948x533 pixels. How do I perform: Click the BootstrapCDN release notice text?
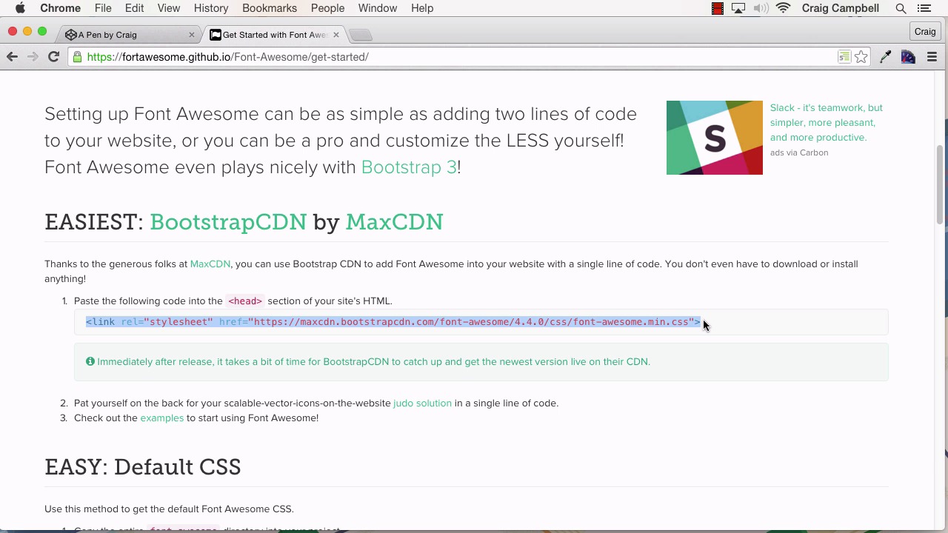click(373, 362)
